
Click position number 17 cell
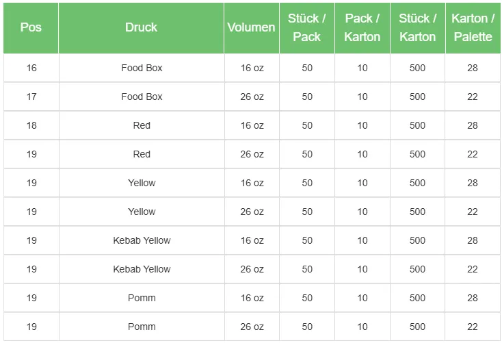[31, 97]
